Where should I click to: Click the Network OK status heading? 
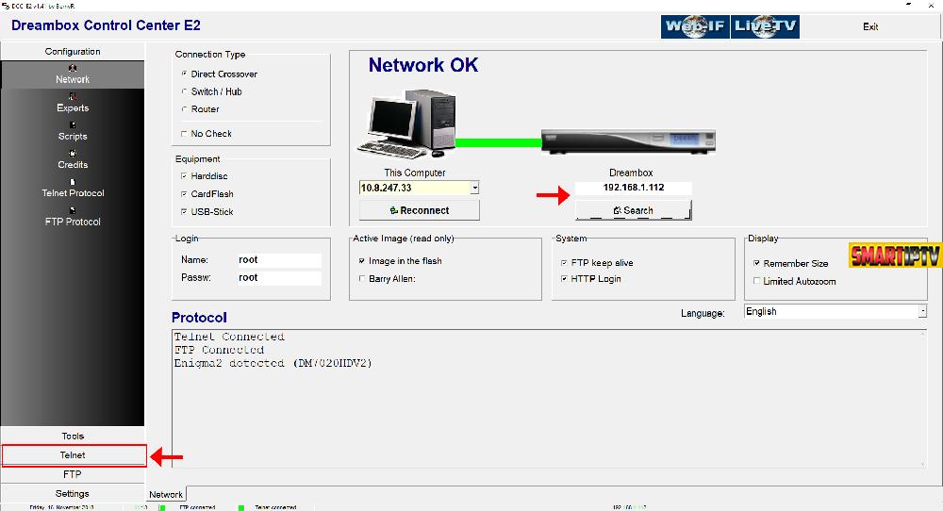[423, 65]
